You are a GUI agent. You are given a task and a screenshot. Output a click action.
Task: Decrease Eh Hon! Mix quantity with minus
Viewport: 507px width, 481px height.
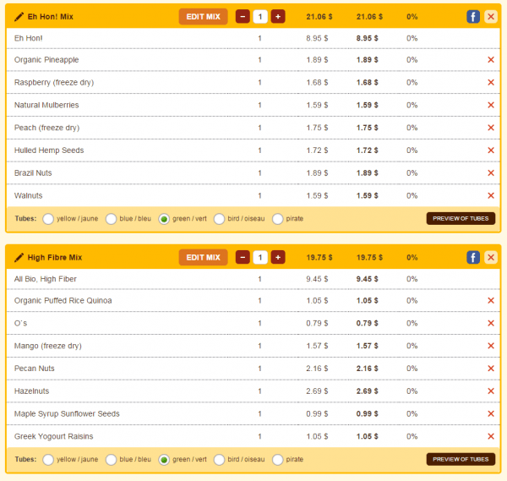click(x=243, y=16)
